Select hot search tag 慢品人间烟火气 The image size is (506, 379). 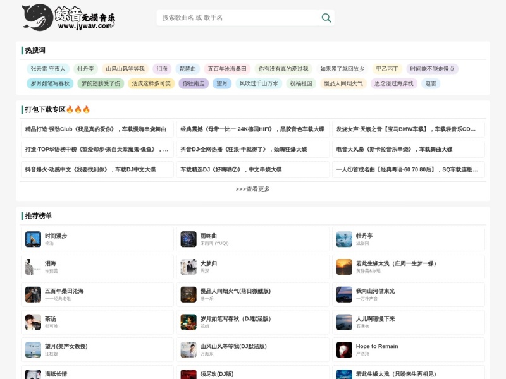343,83
